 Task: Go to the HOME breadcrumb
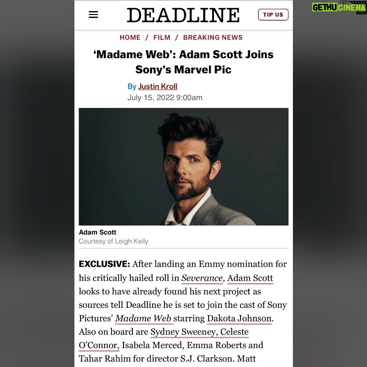click(130, 38)
